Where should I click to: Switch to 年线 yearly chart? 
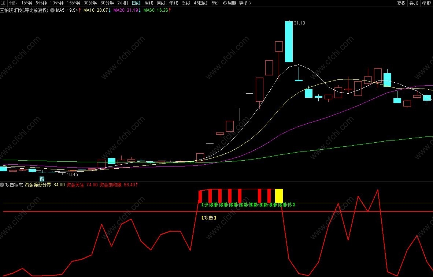(173, 3)
